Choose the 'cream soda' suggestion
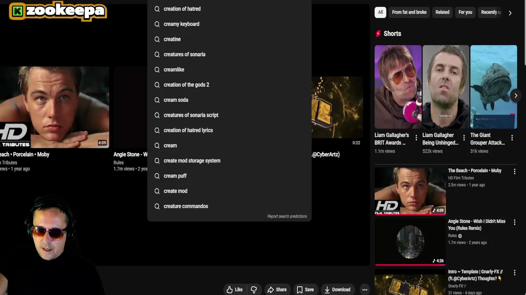 tap(229, 100)
